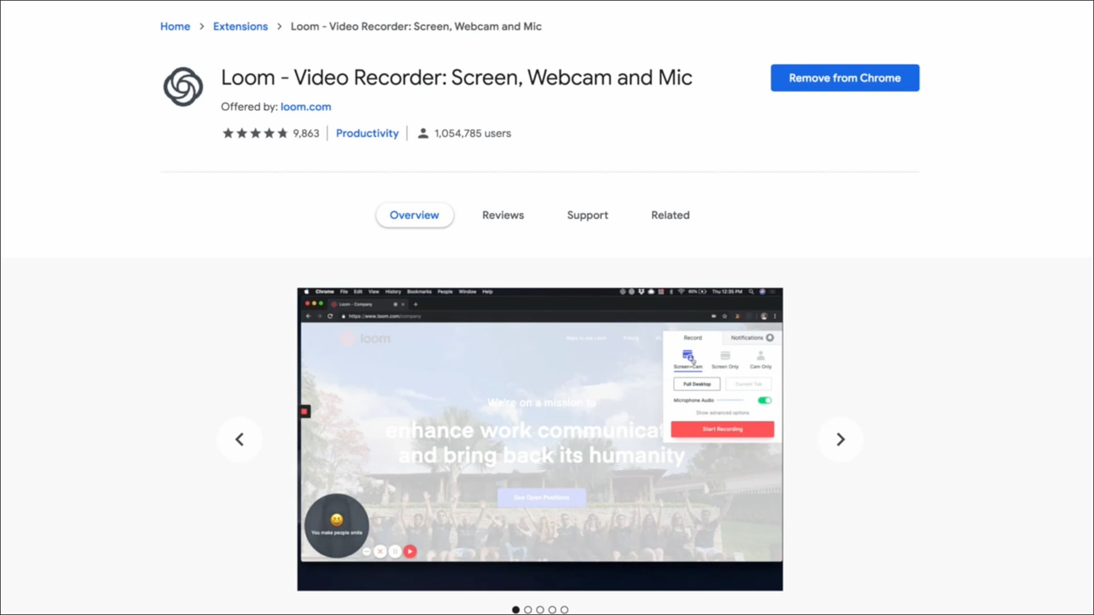
Task: Click the Screen Only icon in preview
Action: coord(725,356)
